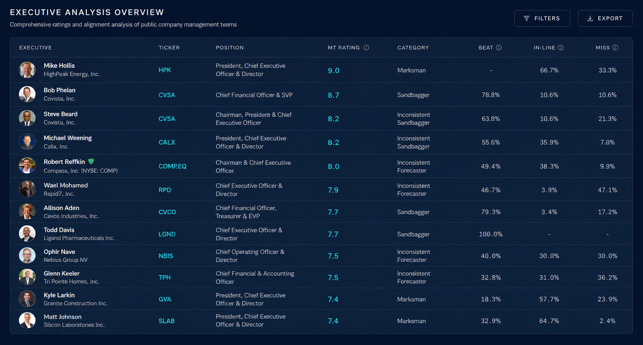643x345 pixels.
Task: Click the 9.0 MT rating value
Action: point(333,71)
